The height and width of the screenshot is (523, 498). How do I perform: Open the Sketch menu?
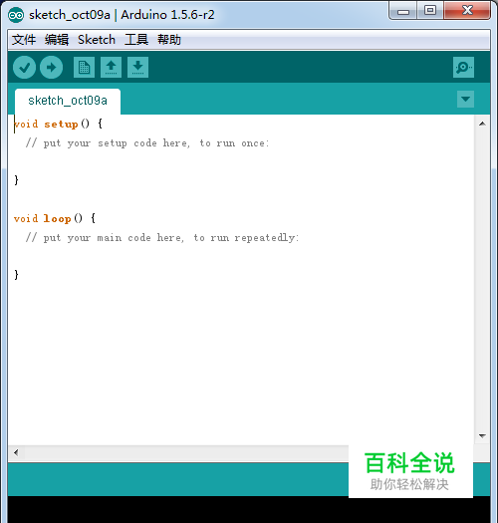(97, 40)
